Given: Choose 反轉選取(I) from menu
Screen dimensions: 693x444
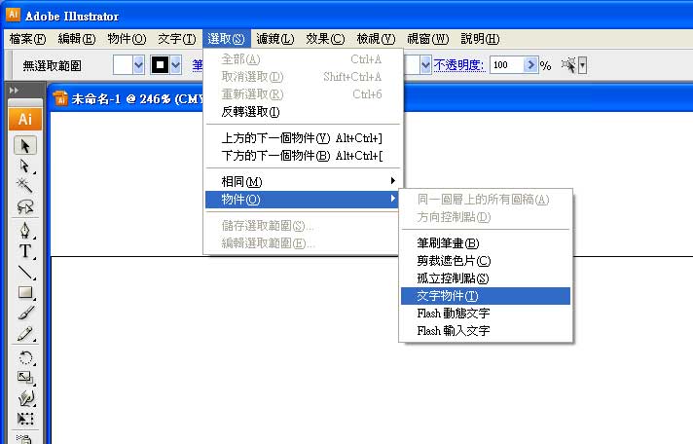Looking at the screenshot, I should tap(304, 112).
